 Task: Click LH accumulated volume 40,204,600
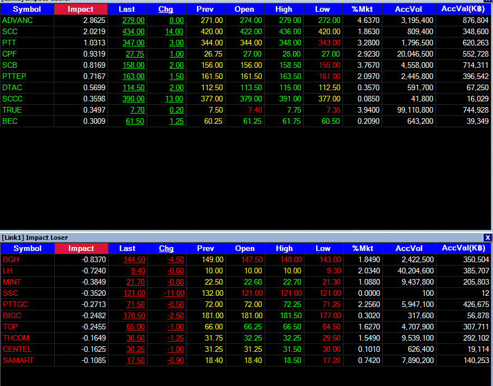416,271
